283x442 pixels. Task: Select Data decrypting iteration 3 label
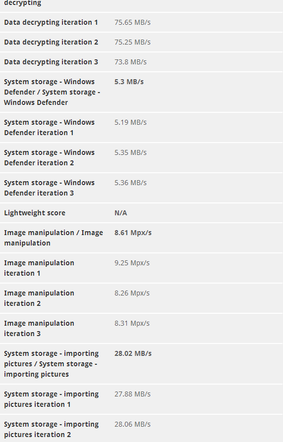click(x=51, y=62)
